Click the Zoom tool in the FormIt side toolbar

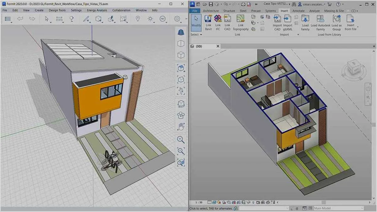pos(181,140)
